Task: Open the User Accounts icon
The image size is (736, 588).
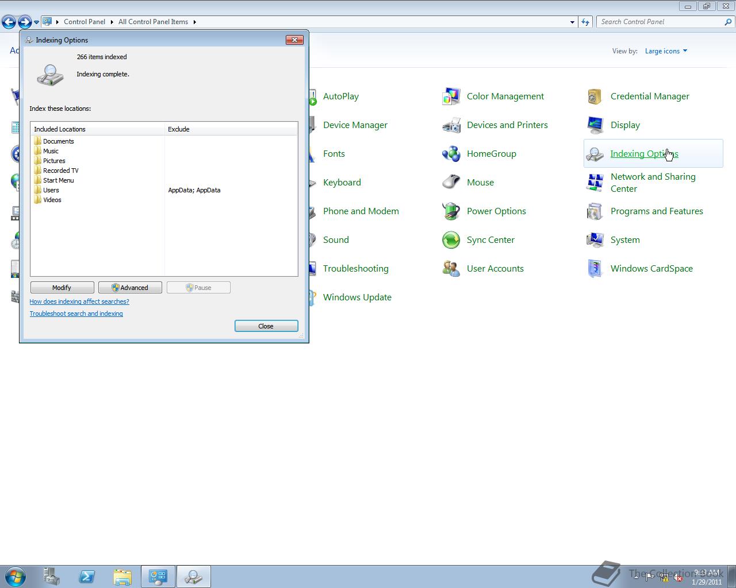Action: point(451,269)
